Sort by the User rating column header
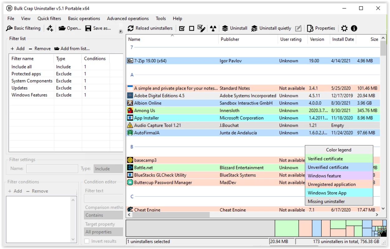 tap(292, 39)
